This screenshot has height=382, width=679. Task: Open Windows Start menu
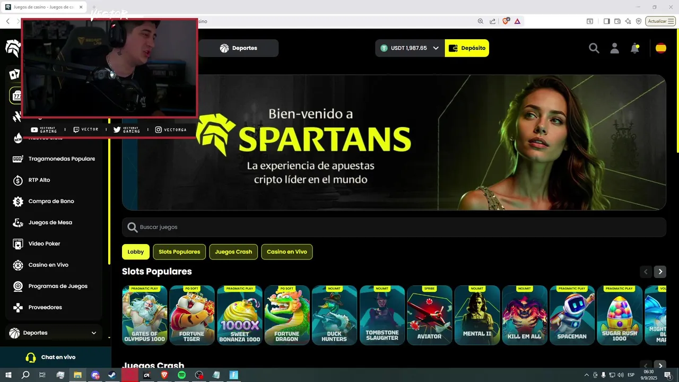click(x=8, y=375)
